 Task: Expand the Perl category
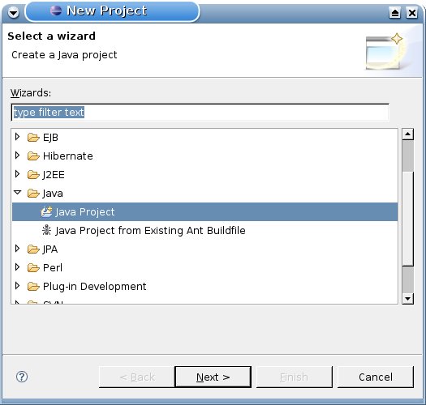point(17,267)
